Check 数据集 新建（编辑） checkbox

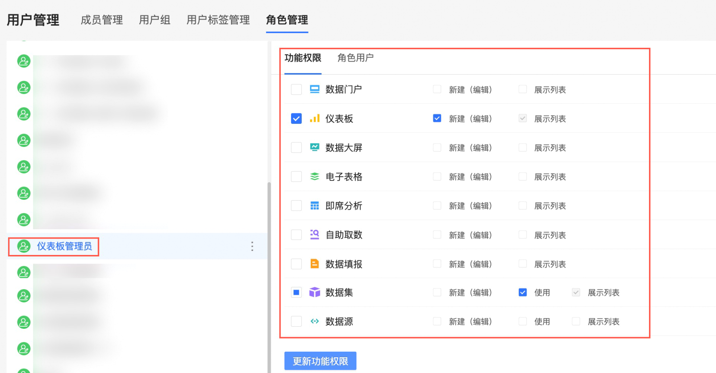(x=437, y=292)
